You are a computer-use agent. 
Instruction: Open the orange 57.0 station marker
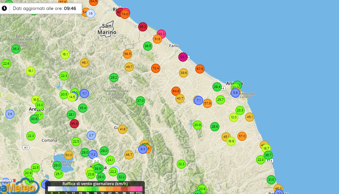tap(242, 136)
